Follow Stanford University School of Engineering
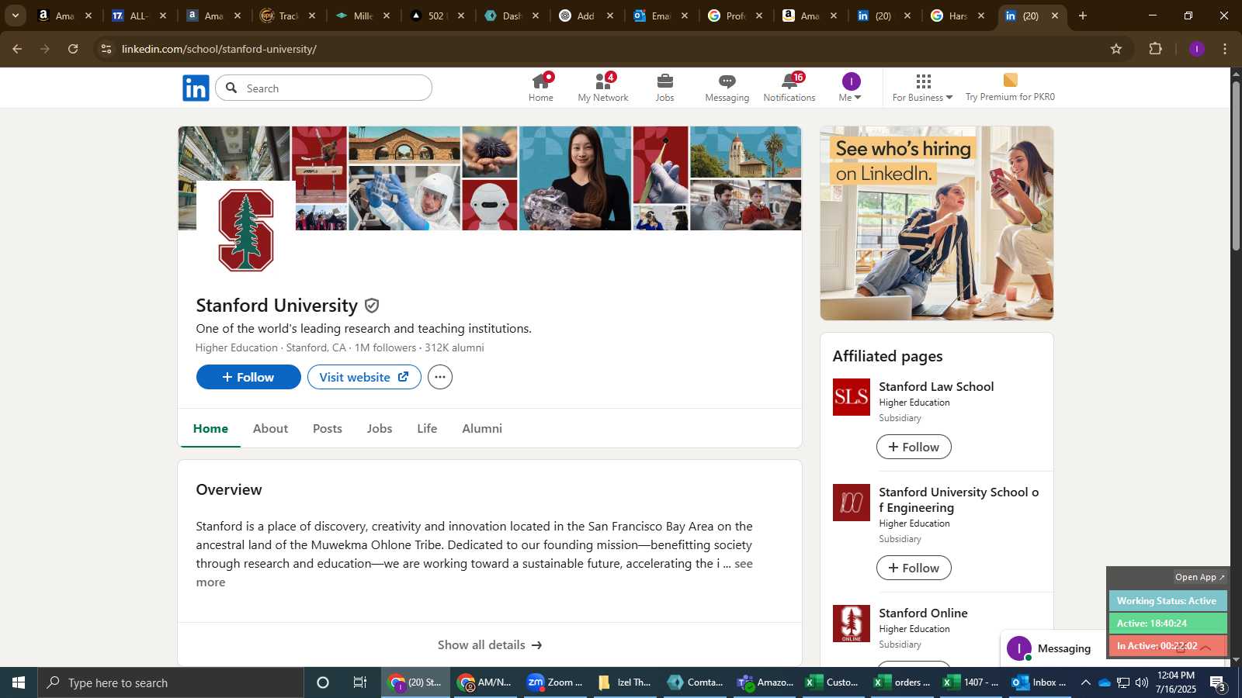This screenshot has width=1242, height=698. (x=914, y=568)
